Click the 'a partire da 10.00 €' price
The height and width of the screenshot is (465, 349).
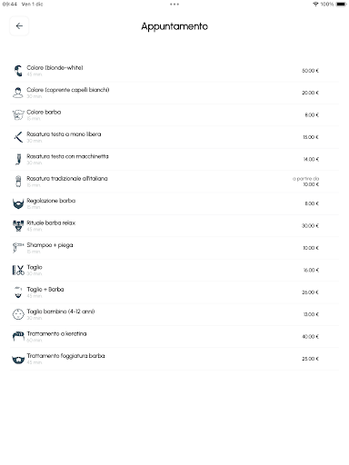coord(305,182)
